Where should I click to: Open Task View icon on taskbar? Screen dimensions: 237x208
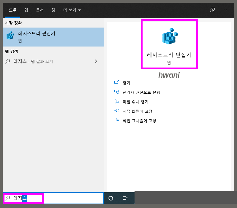click(x=125, y=198)
